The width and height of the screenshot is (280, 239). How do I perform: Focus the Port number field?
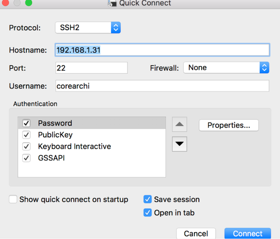(92, 68)
